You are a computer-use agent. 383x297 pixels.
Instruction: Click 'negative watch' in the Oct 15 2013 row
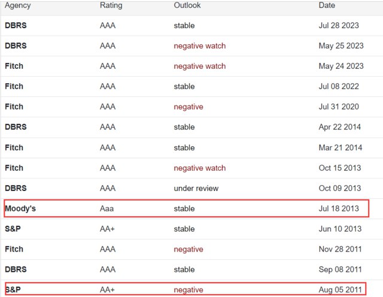[199, 168]
